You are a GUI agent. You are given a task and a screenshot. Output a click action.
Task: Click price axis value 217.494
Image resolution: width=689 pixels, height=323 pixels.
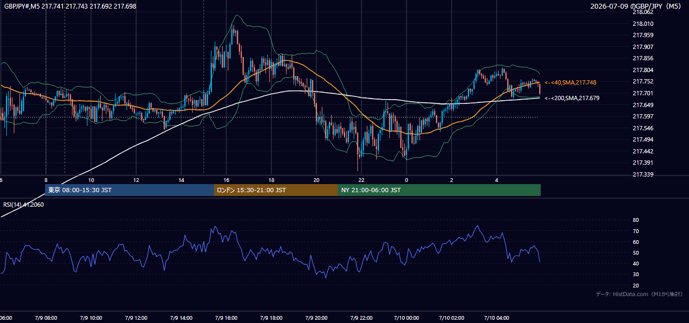643,139
